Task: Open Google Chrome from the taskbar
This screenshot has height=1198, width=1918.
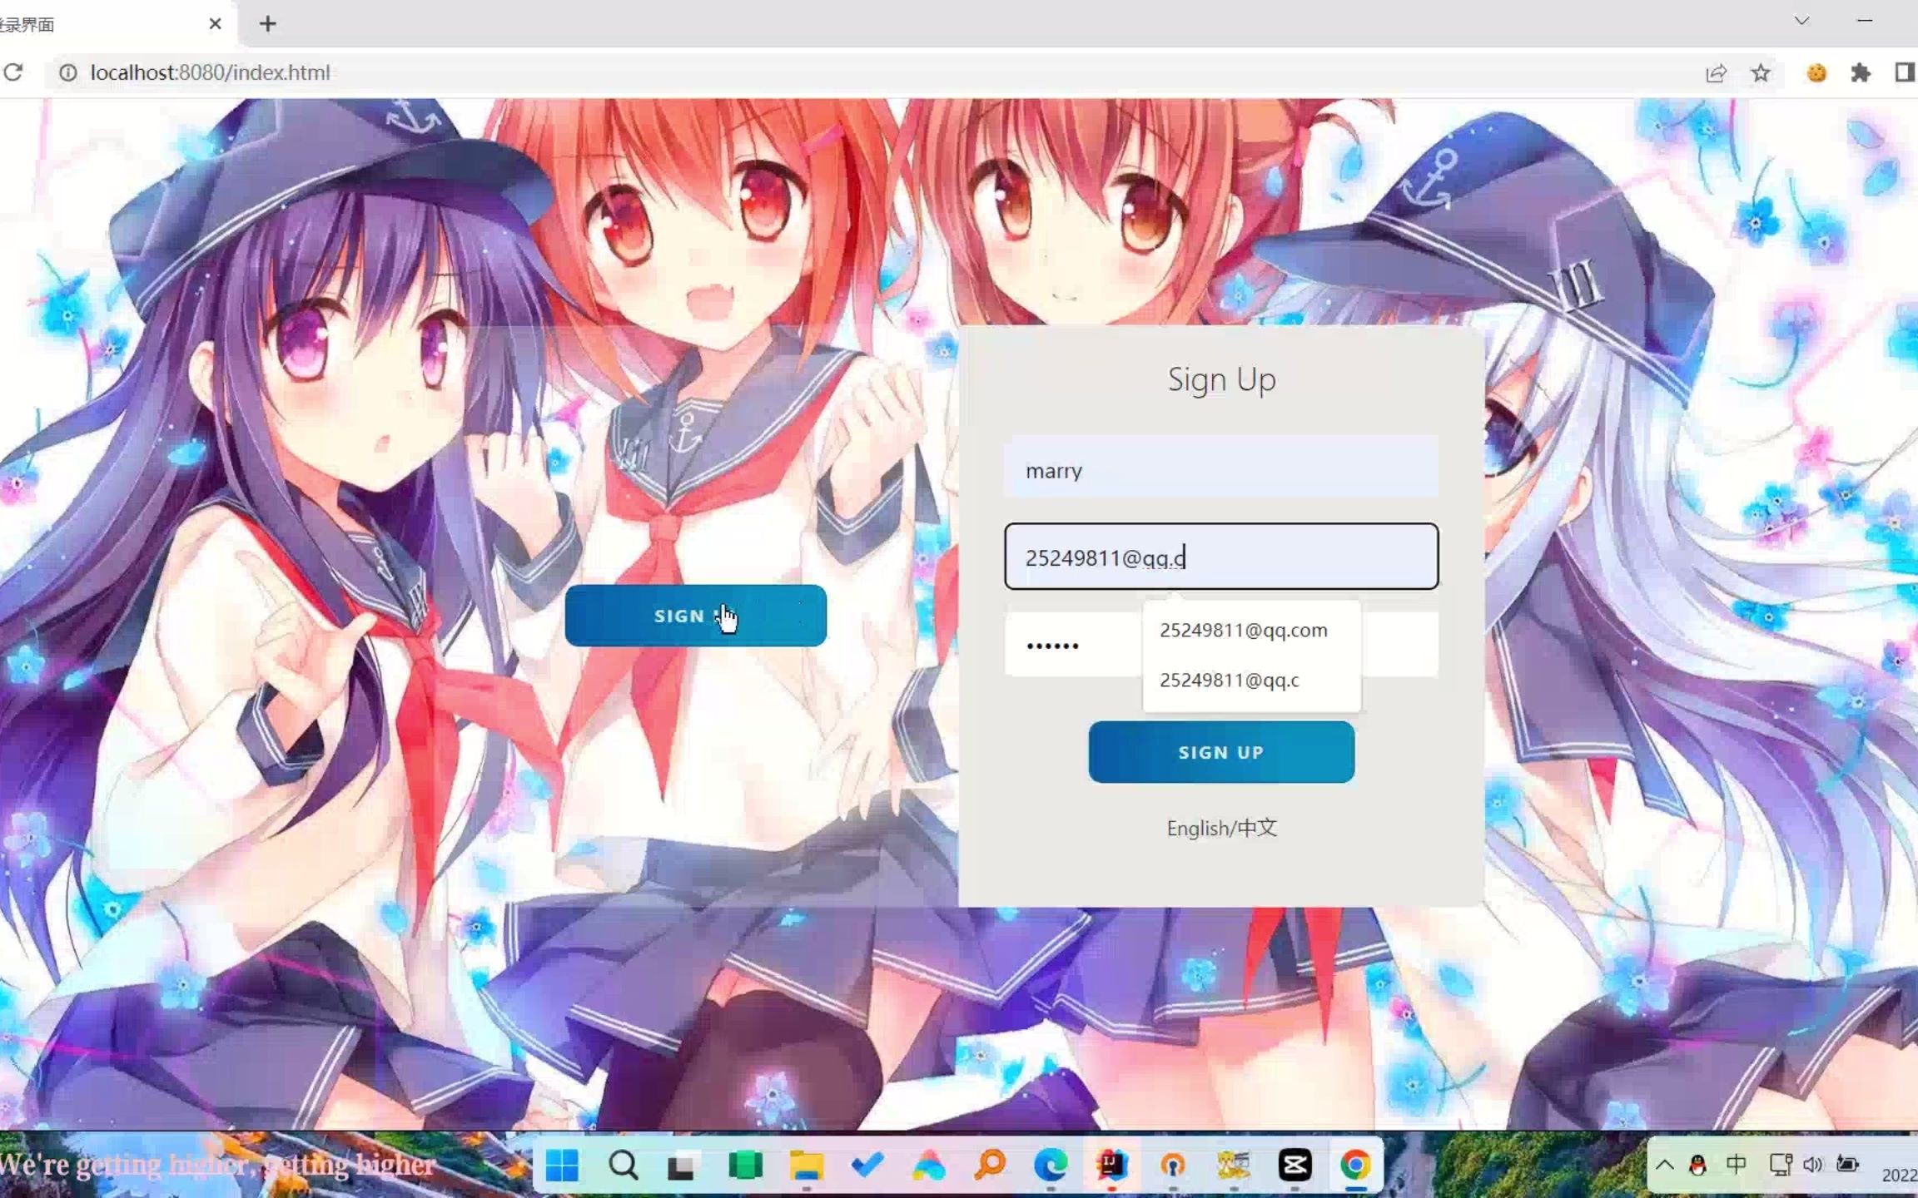Action: click(x=1355, y=1166)
